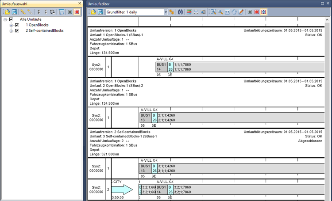Click the binoculars search icon in Umlaufeditor
The height and width of the screenshot is (201, 332).
(x=181, y=12)
